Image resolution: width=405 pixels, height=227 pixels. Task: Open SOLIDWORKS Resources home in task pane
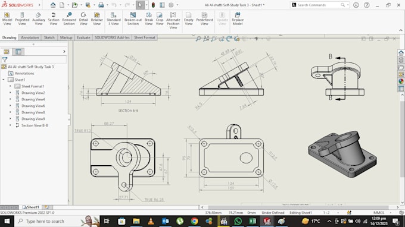(401, 53)
